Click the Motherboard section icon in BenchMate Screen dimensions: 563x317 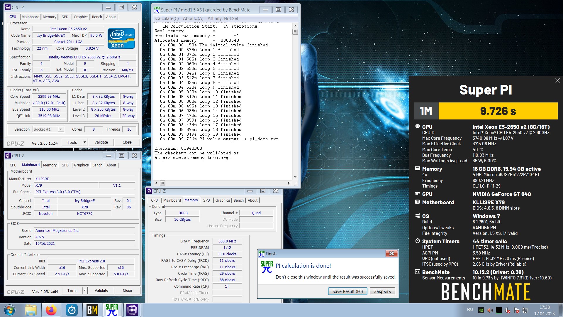418,202
